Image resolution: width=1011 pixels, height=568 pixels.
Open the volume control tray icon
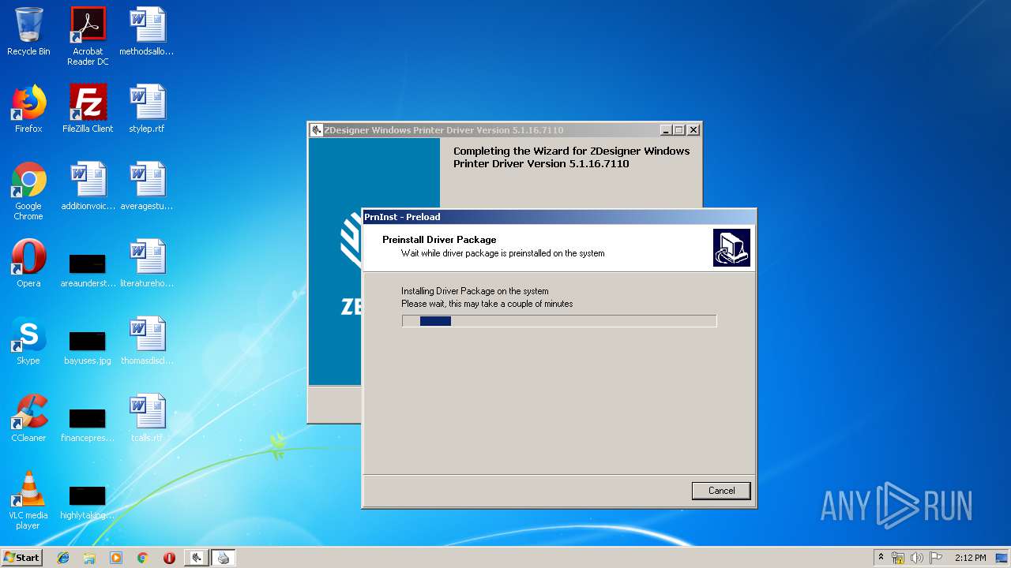click(917, 558)
